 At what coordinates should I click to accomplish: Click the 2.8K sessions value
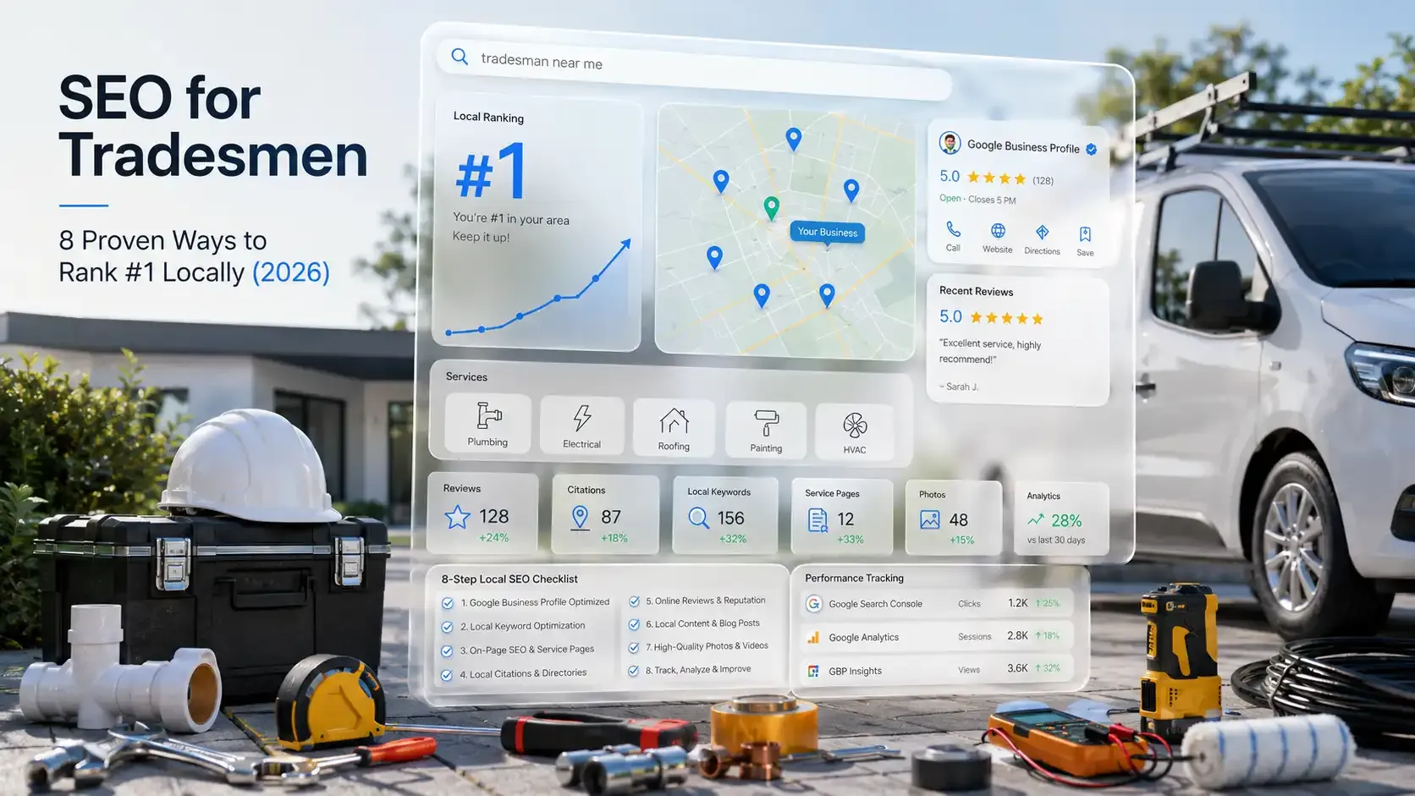[1017, 635]
